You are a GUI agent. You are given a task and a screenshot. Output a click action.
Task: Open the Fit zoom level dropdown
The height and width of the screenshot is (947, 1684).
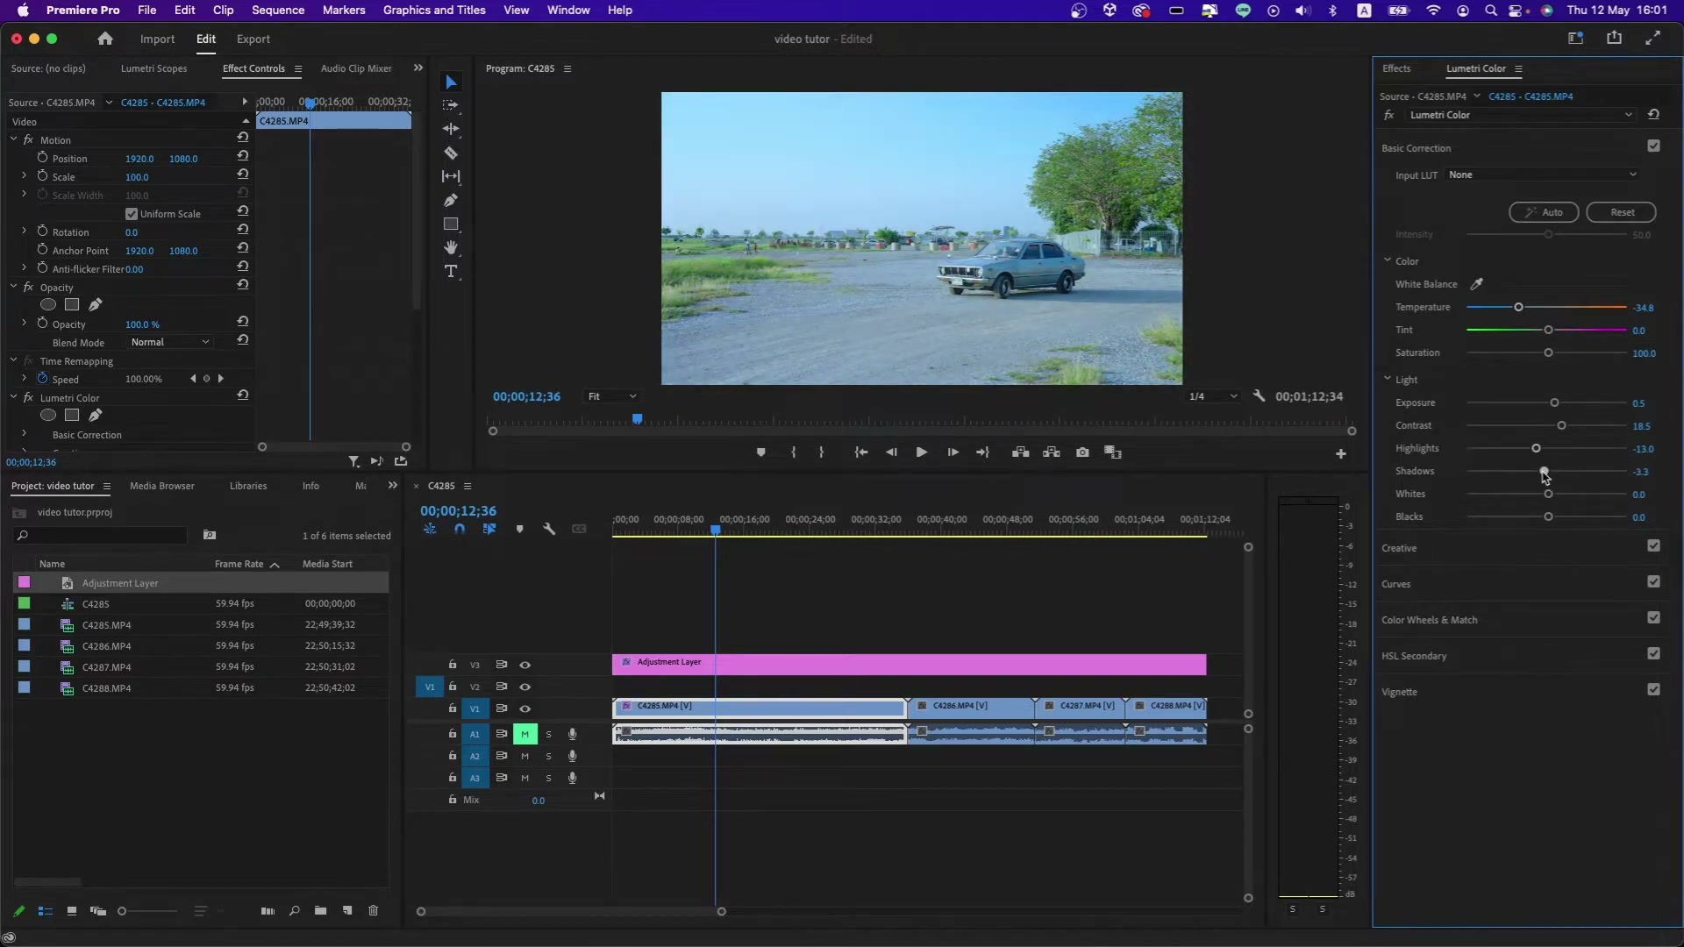coord(611,396)
